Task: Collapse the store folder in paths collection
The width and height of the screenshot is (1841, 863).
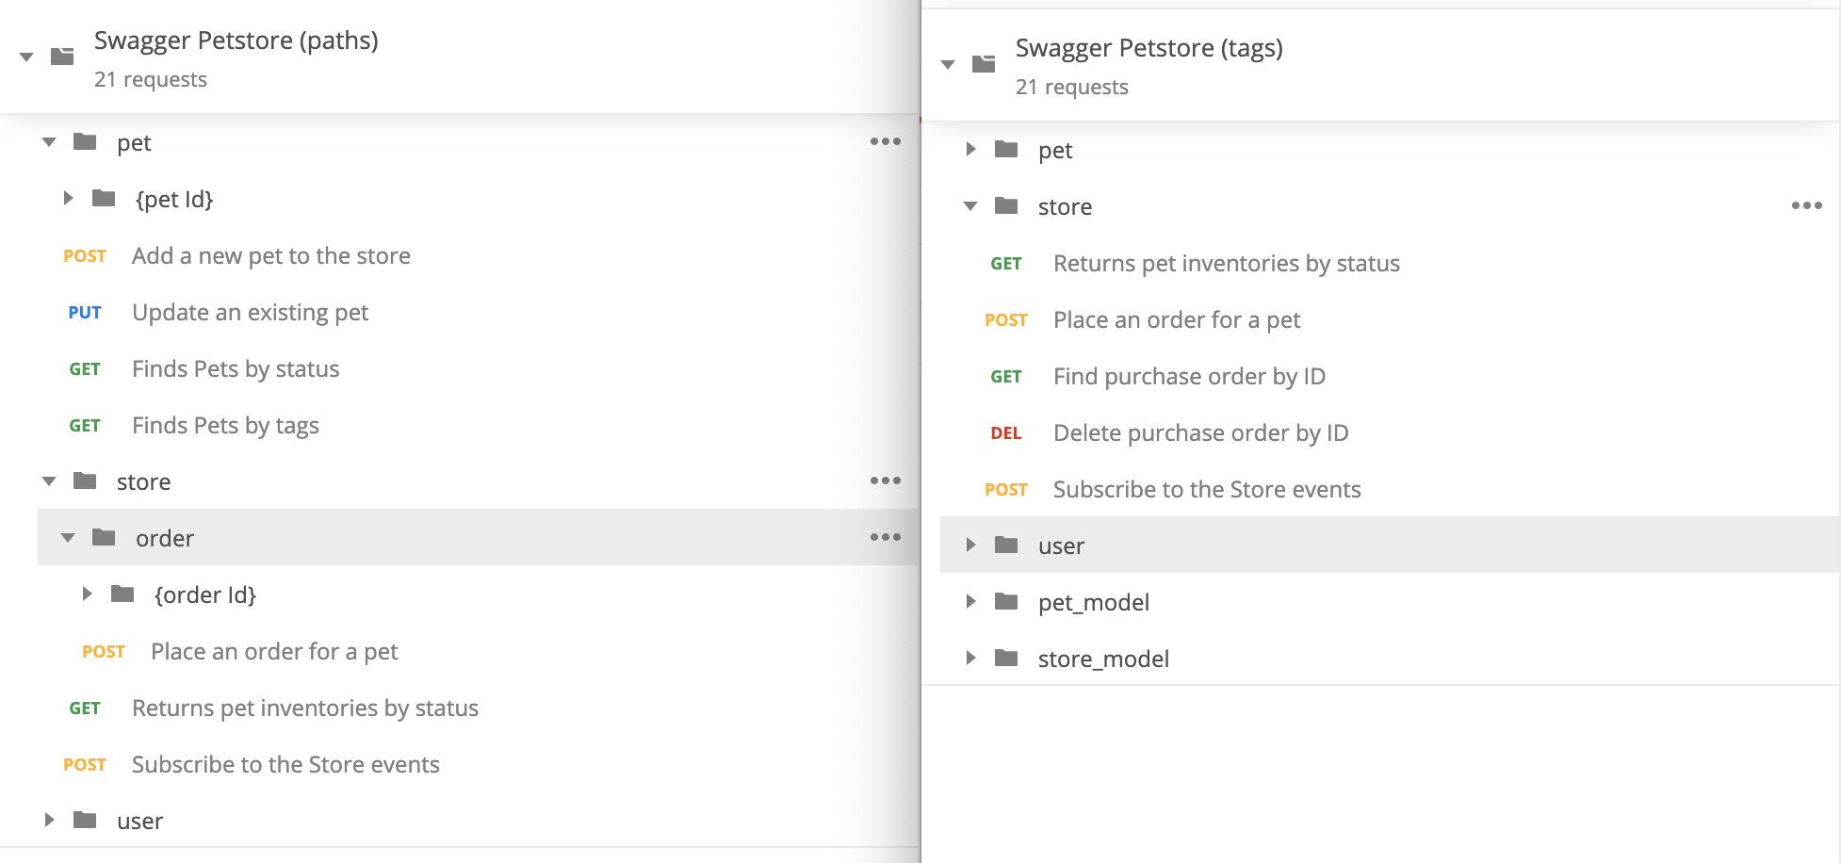Action: tap(49, 481)
